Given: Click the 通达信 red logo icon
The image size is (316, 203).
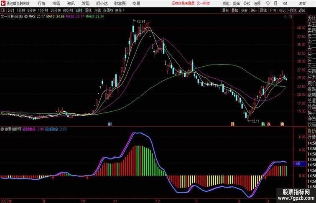Looking at the screenshot, I should pyautogui.click(x=3, y=3).
